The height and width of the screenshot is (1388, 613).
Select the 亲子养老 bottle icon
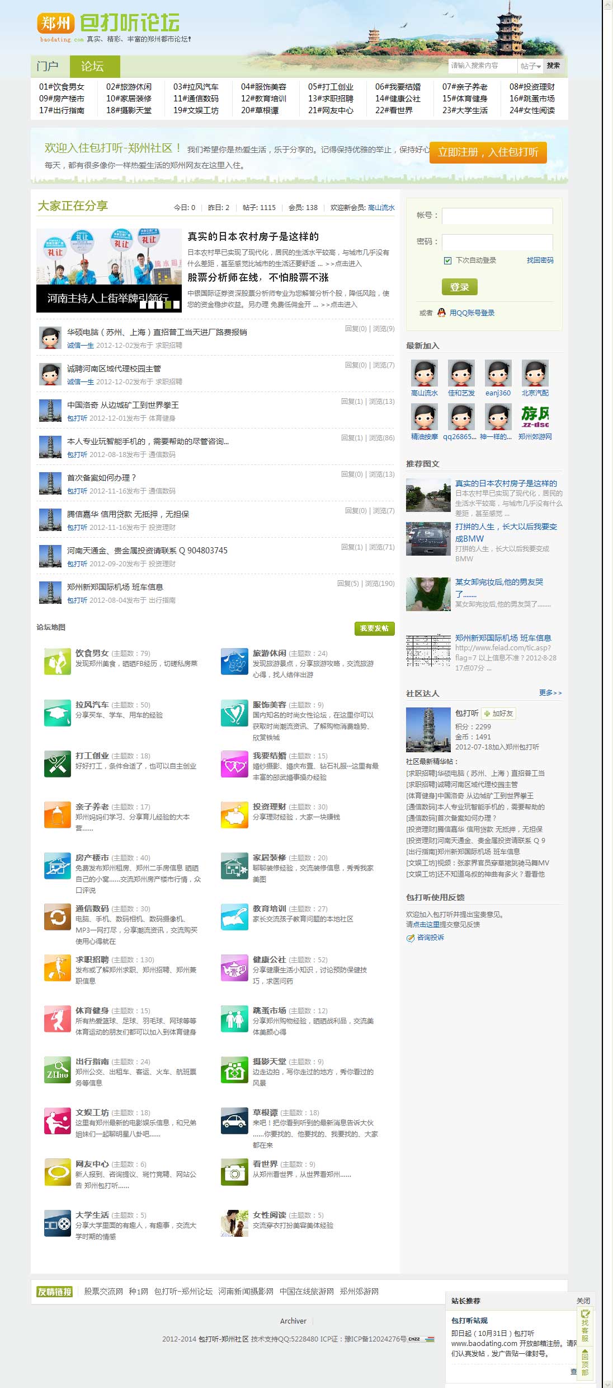57,815
